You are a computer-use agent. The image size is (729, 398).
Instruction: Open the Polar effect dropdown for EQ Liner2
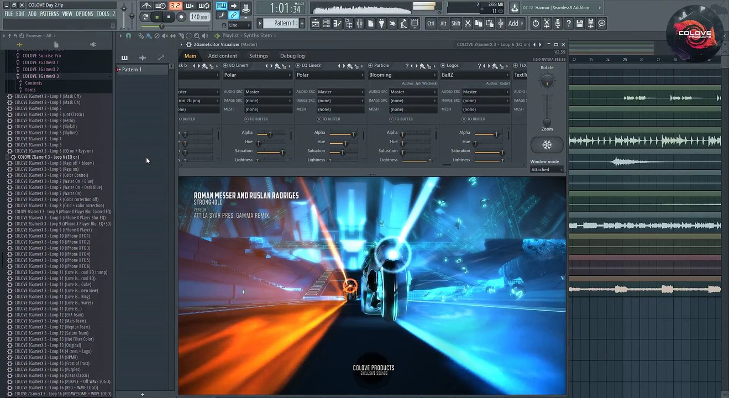[x=329, y=75]
